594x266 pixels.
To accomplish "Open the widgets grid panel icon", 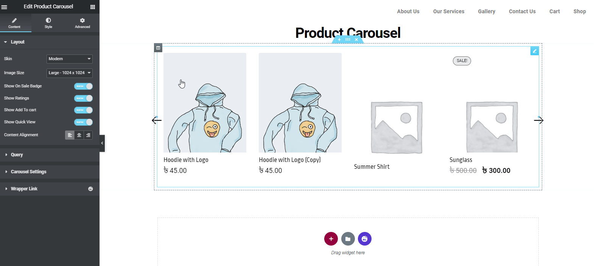I will [x=93, y=7].
